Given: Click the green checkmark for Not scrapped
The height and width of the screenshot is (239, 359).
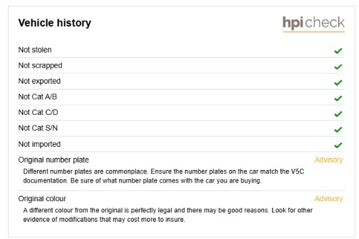Looking at the screenshot, I should [338, 66].
